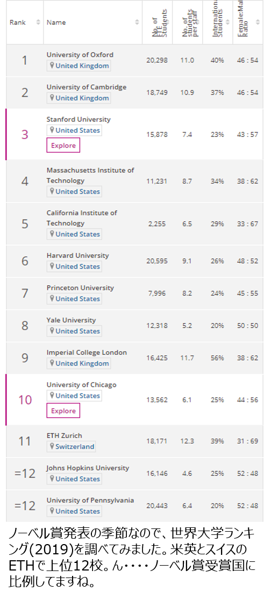Click location pin icon under University of Oxford
The width and height of the screenshot is (264, 598).
[52, 65]
